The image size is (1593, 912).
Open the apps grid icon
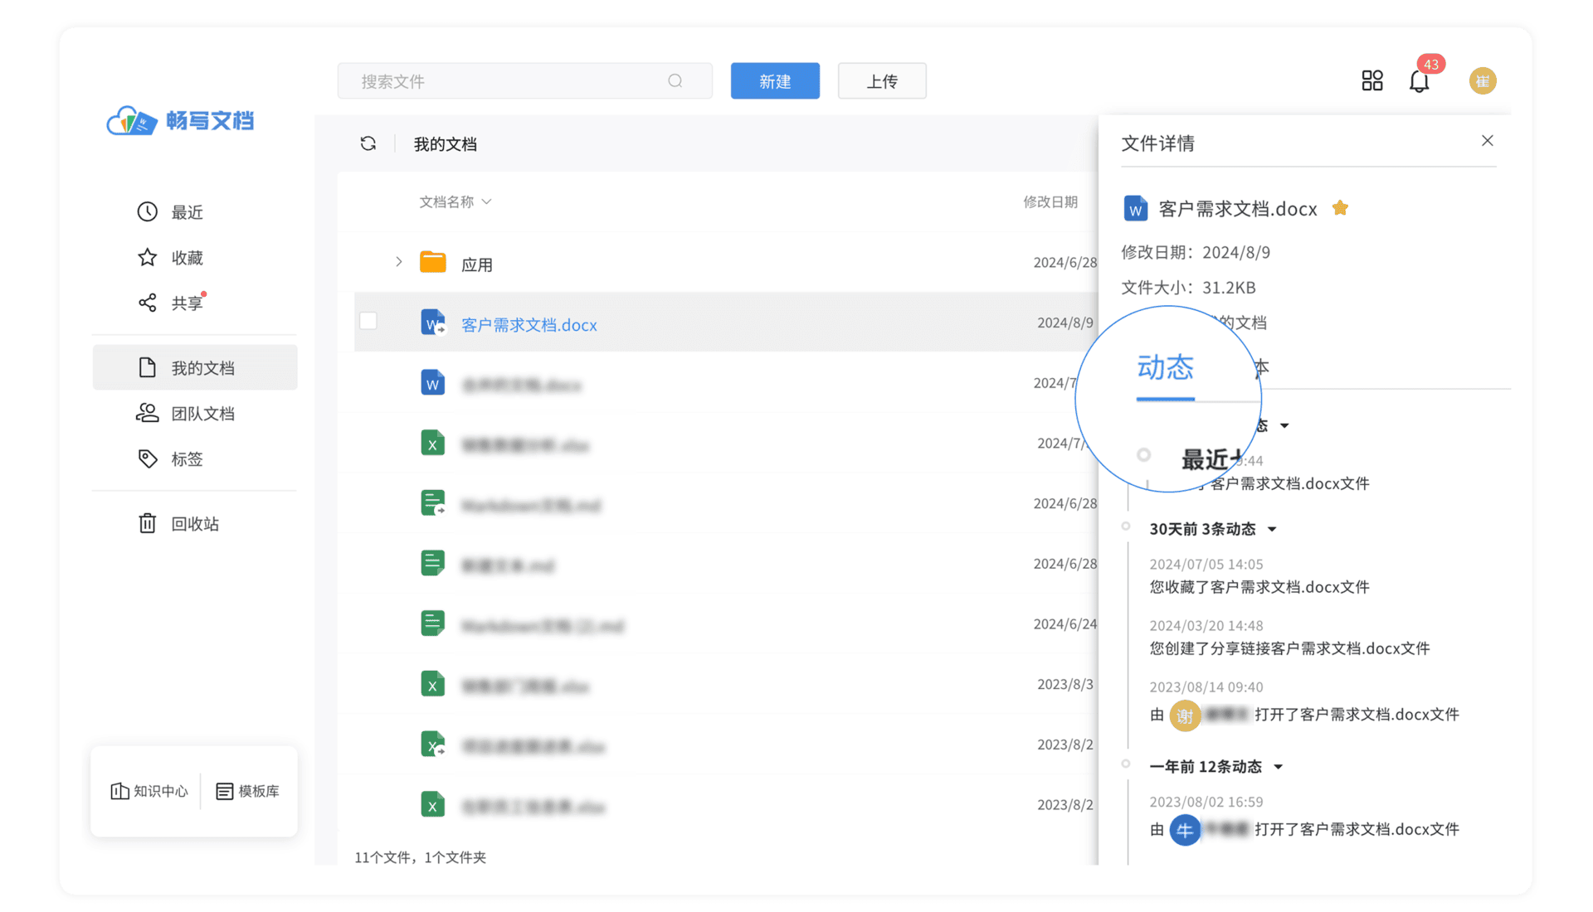pyautogui.click(x=1372, y=80)
